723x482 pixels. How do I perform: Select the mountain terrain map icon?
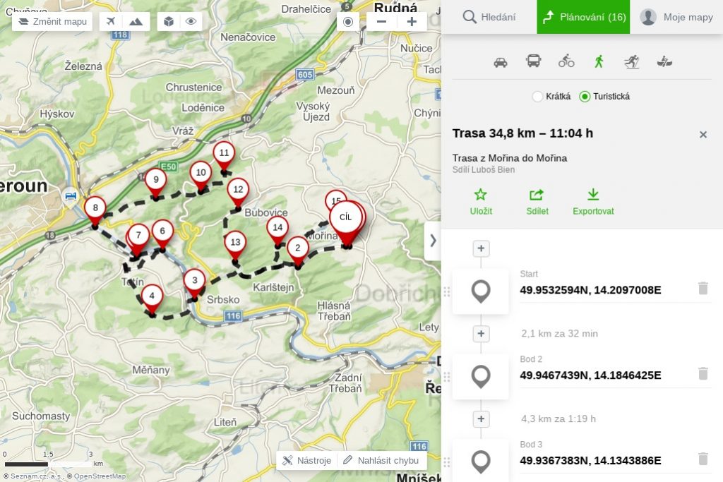point(136,22)
